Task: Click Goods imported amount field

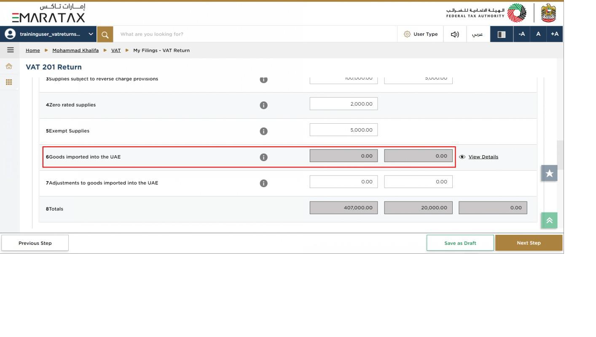Action: pos(344,156)
